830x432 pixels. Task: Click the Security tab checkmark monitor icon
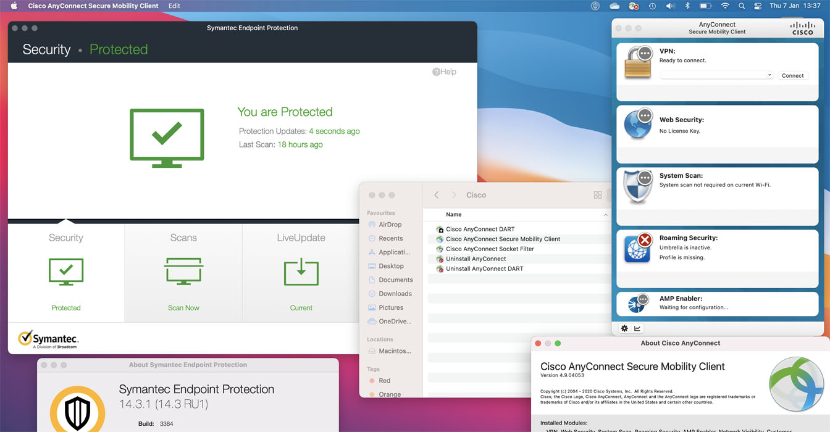[x=66, y=272]
